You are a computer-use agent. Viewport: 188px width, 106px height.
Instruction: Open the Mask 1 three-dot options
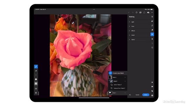(125, 93)
